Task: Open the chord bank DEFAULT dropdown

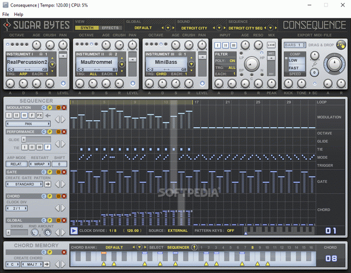Action: tap(139, 247)
